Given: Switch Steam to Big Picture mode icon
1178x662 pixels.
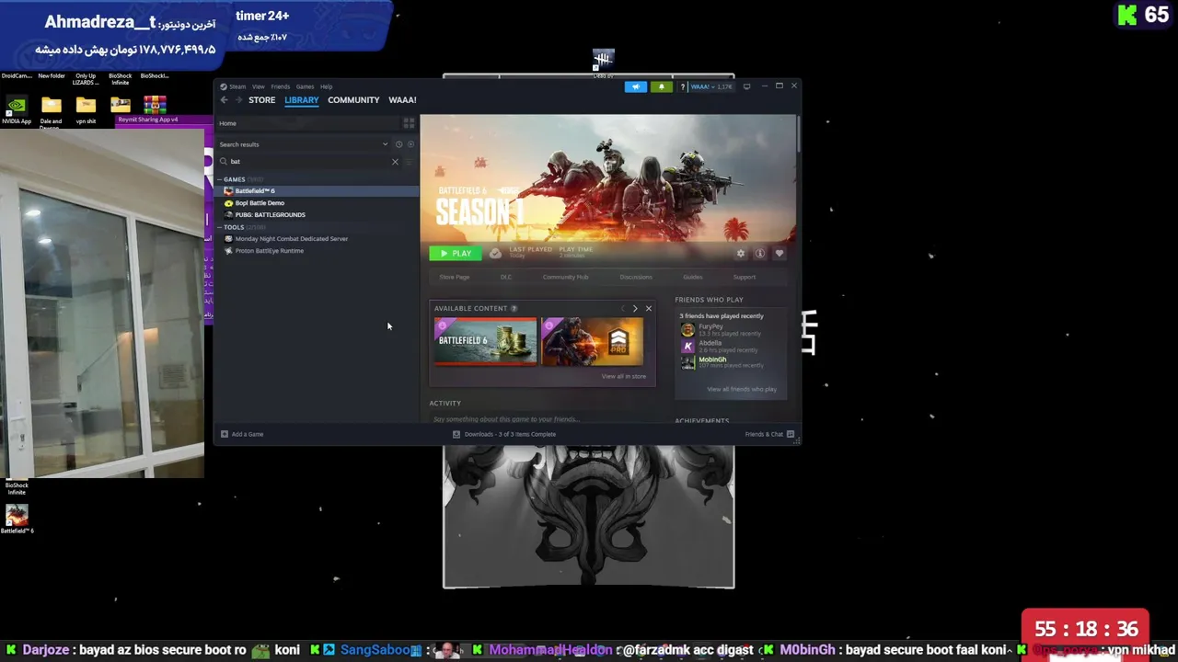Looking at the screenshot, I should pos(746,86).
